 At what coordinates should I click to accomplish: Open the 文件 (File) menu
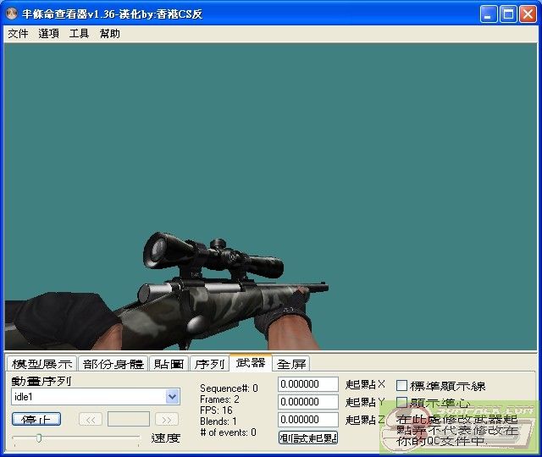tap(18, 34)
